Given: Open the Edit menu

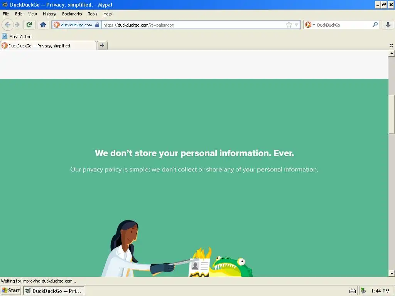Looking at the screenshot, I should (x=19, y=14).
